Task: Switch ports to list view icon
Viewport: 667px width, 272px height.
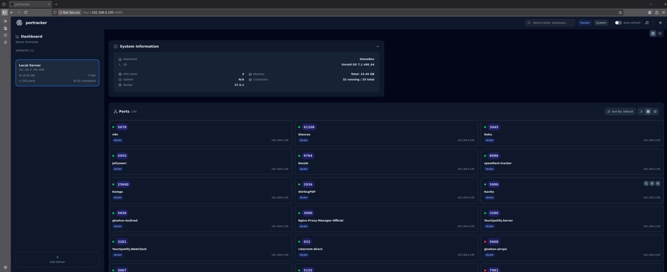Action: pyautogui.click(x=641, y=112)
